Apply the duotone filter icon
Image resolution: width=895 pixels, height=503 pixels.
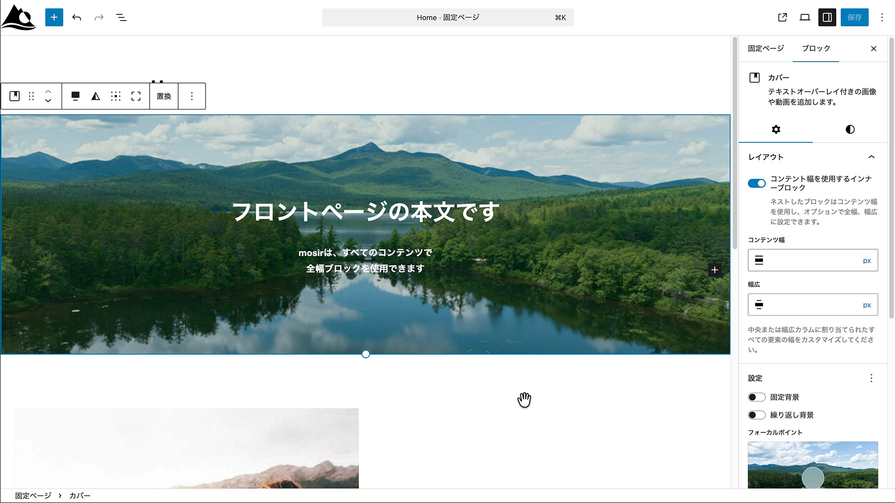(x=96, y=96)
